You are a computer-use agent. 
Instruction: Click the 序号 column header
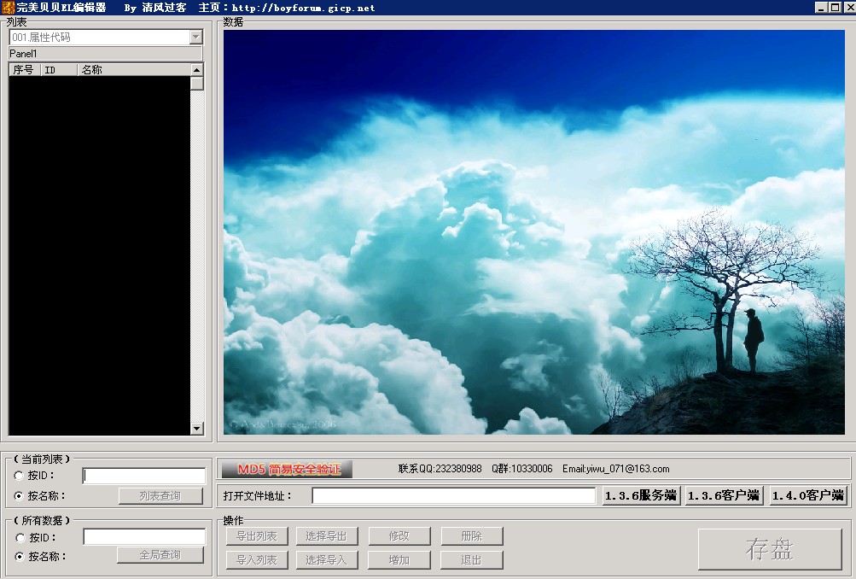24,70
